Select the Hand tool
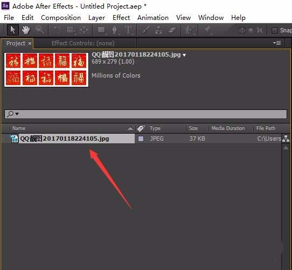Image resolution: width=292 pixels, height=270 pixels. coord(26,30)
